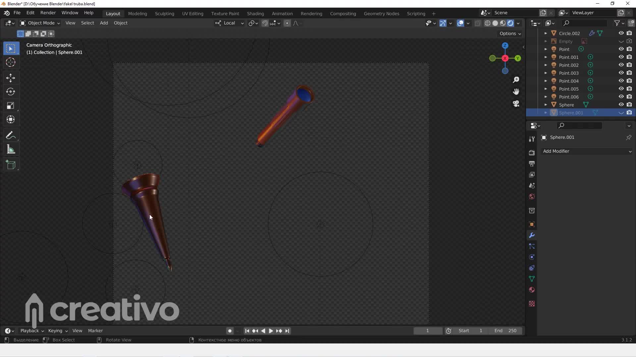Toggle visibility of Circle.002 object

621,33
